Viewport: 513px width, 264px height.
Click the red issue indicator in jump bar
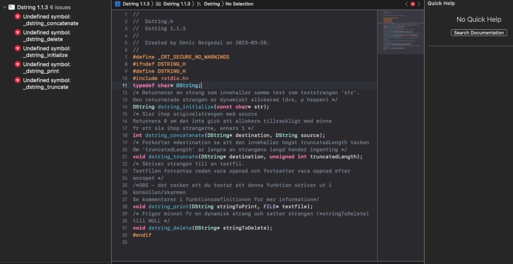point(412,4)
